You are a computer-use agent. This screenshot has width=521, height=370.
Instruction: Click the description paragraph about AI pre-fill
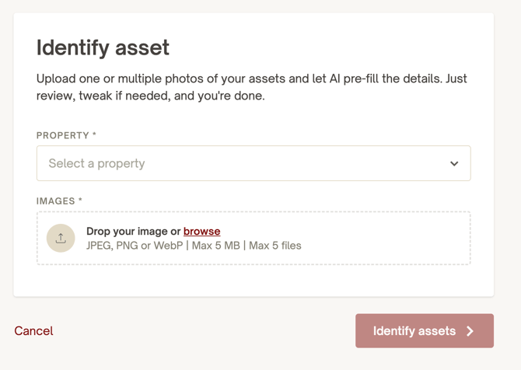pyautogui.click(x=251, y=87)
